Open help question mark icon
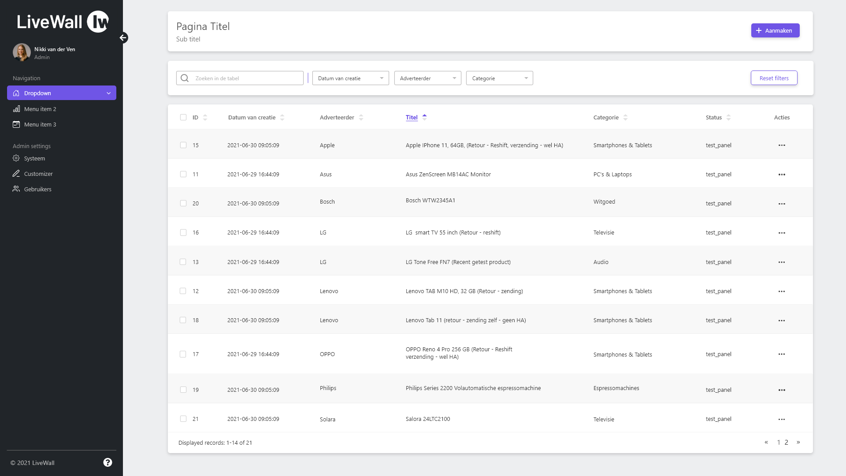 click(x=108, y=462)
